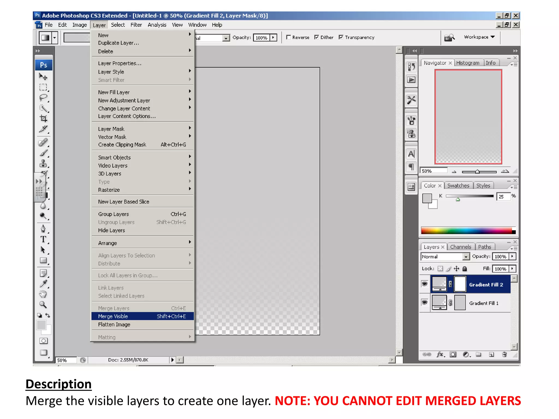Open options bar Opacity arrow

pyautogui.click(x=273, y=38)
